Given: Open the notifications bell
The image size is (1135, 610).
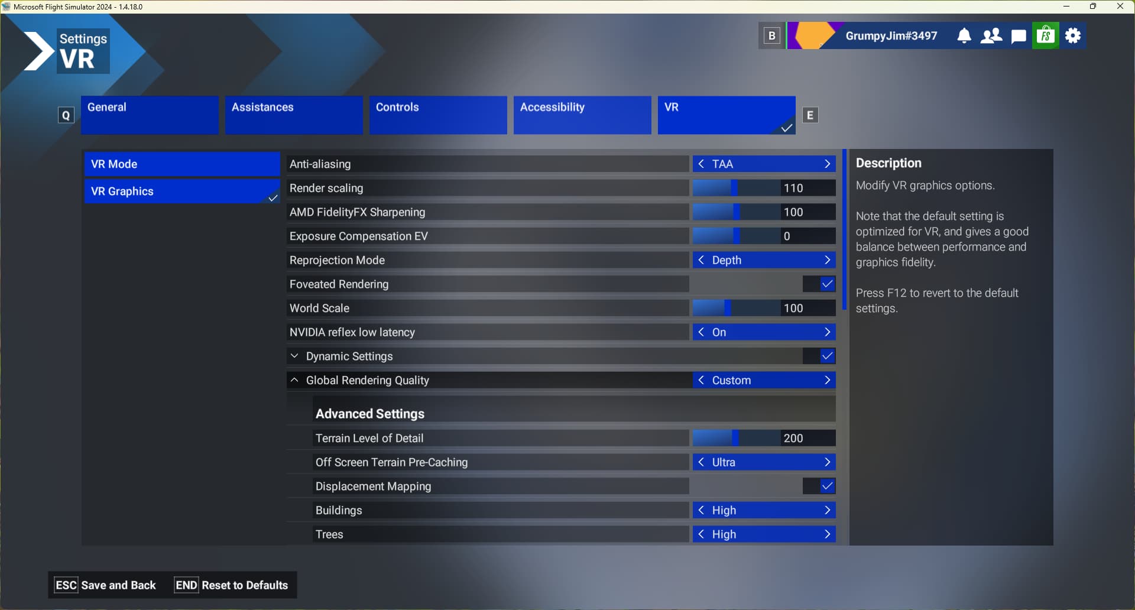Looking at the screenshot, I should pos(964,36).
